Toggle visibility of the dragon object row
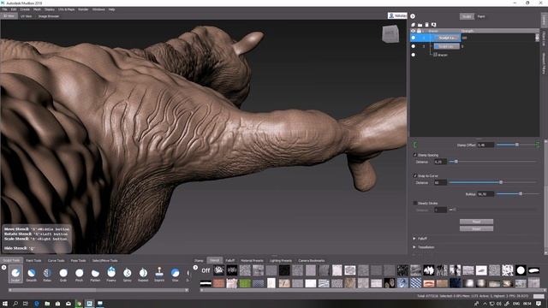Viewport: 548px width, 308px height. [414, 55]
